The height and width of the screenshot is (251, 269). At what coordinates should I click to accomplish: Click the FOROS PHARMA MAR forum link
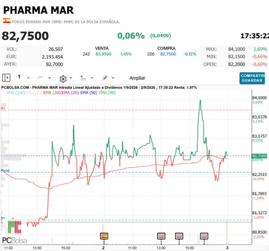(x=66, y=22)
